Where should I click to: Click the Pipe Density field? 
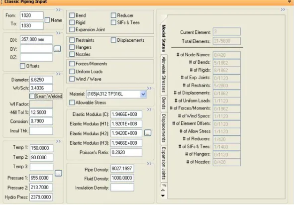coord(122,168)
